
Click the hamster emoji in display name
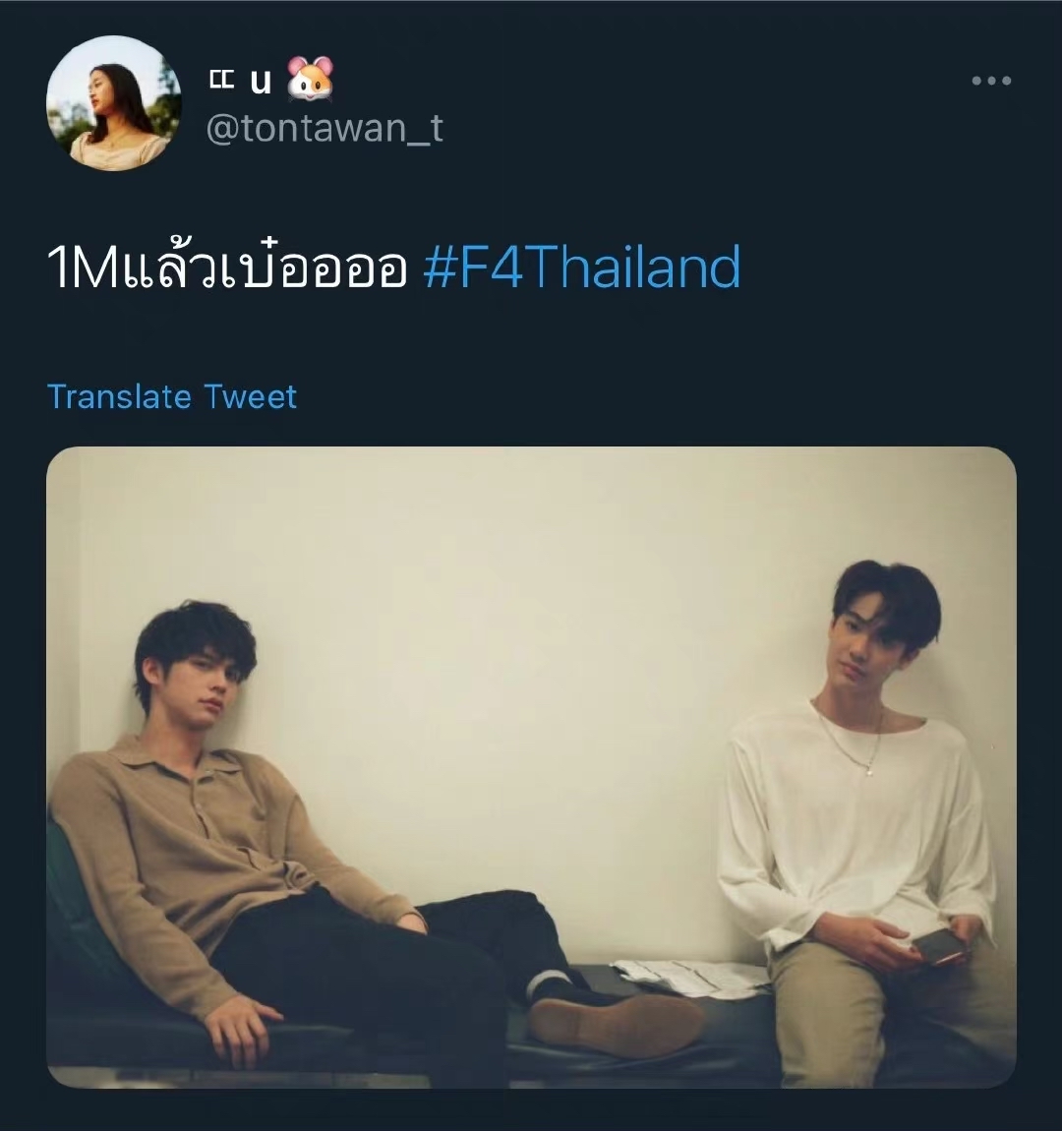(310, 78)
